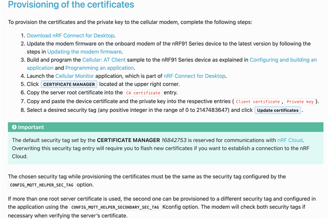The width and height of the screenshot is (328, 219).
Task: Click the Update certificates button label
Action: pos(278,110)
